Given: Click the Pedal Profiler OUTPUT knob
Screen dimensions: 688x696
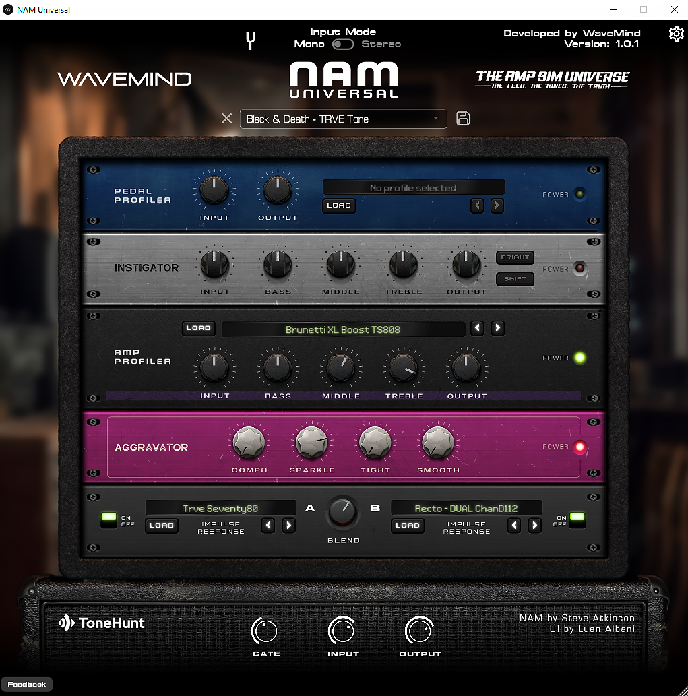Looking at the screenshot, I should coord(278,190).
